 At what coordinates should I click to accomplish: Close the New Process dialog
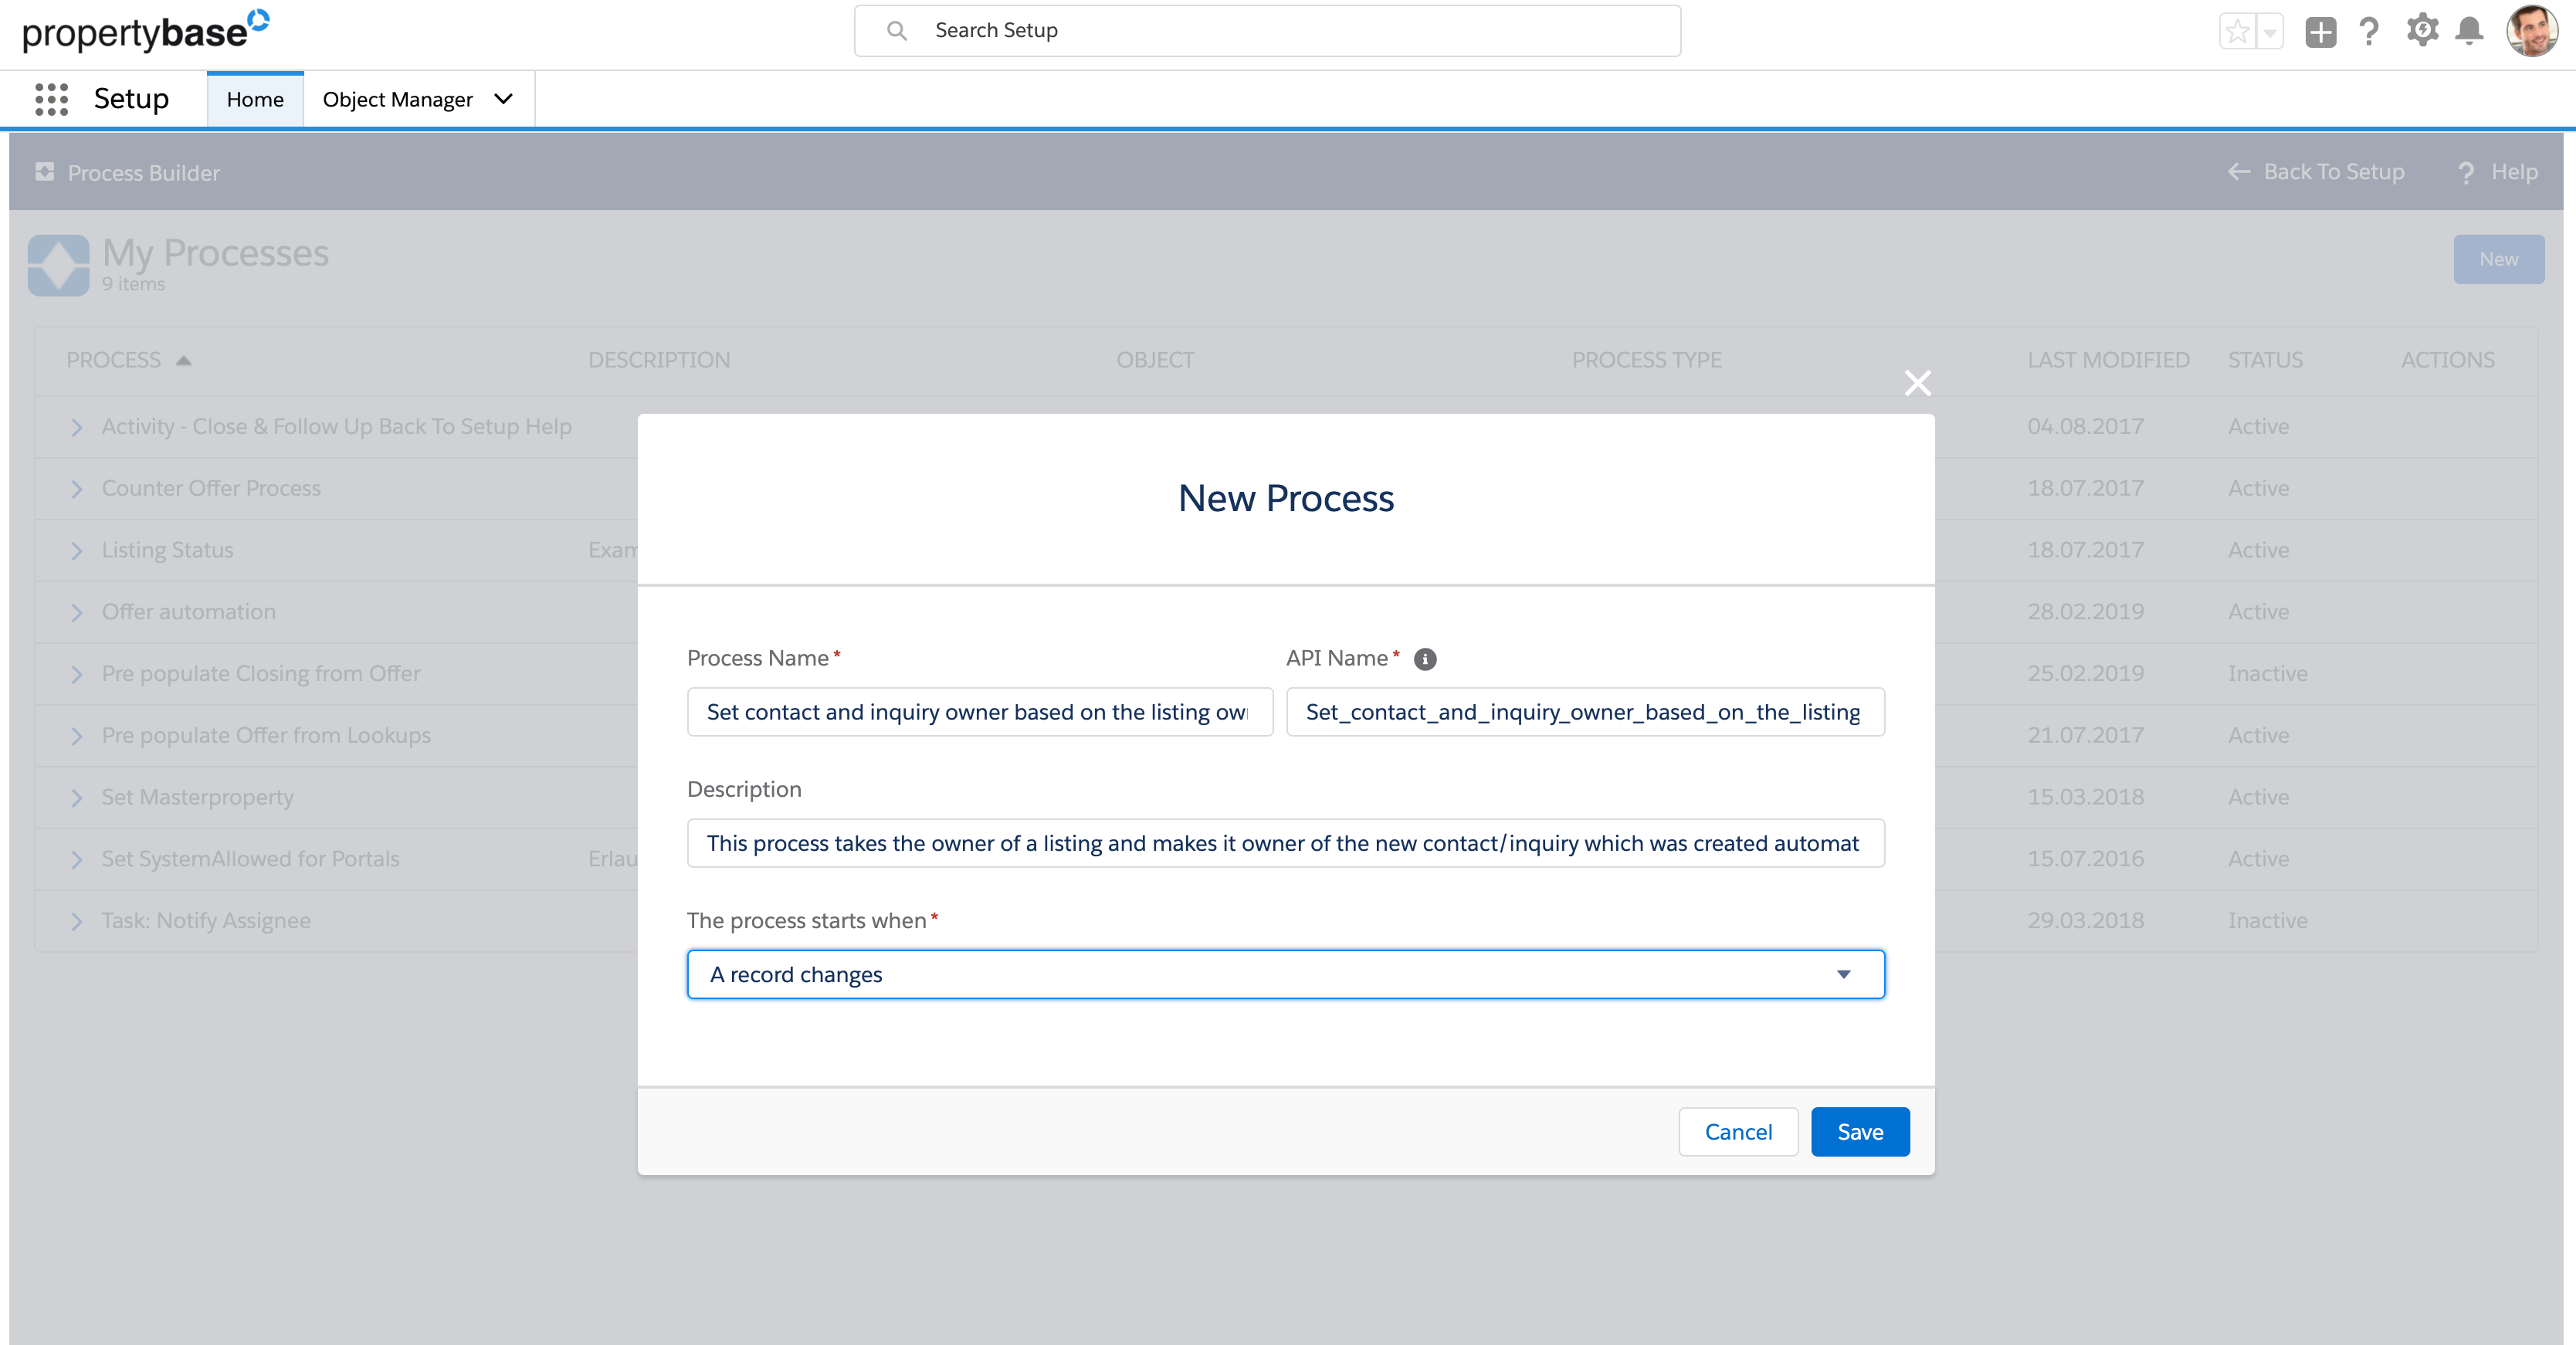1917,383
